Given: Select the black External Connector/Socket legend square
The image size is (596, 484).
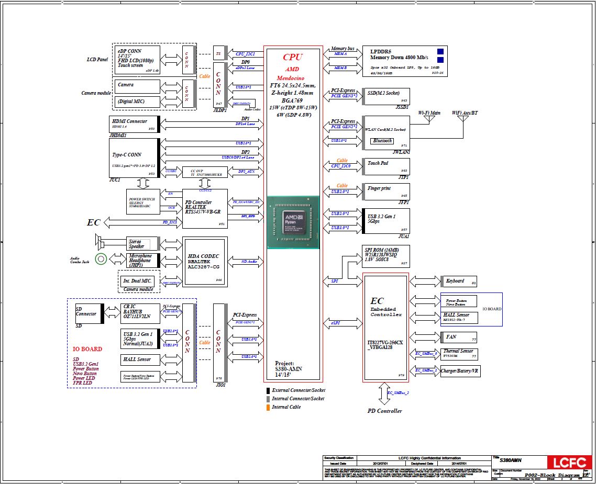Looking at the screenshot, I should [268, 390].
